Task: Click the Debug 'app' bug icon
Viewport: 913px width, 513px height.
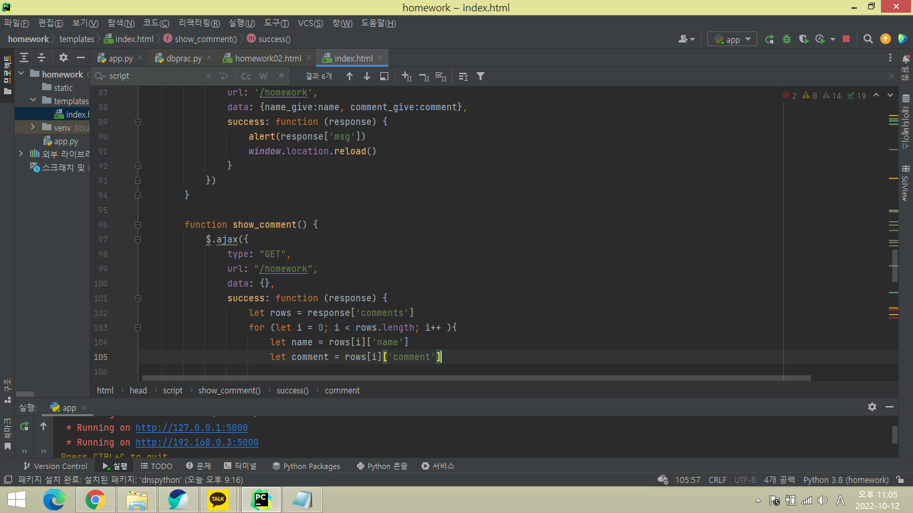Action: pos(787,39)
